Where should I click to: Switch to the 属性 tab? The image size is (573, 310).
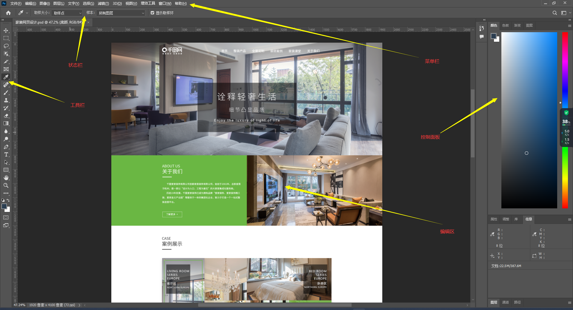(494, 219)
